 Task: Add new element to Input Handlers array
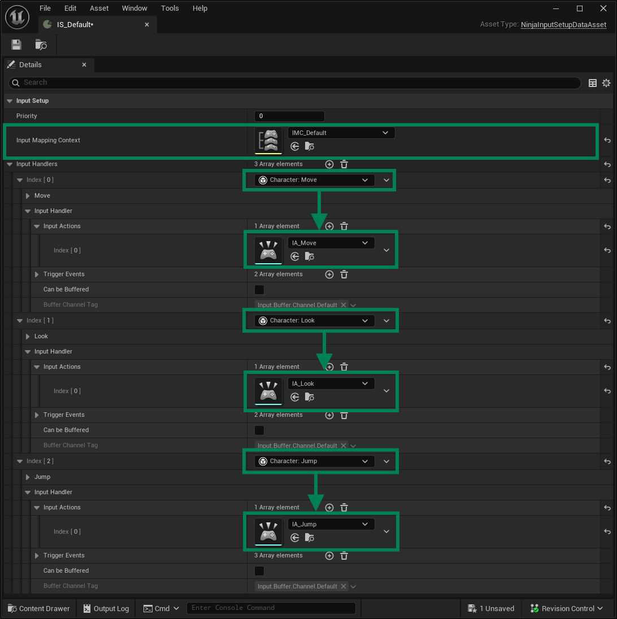click(329, 164)
